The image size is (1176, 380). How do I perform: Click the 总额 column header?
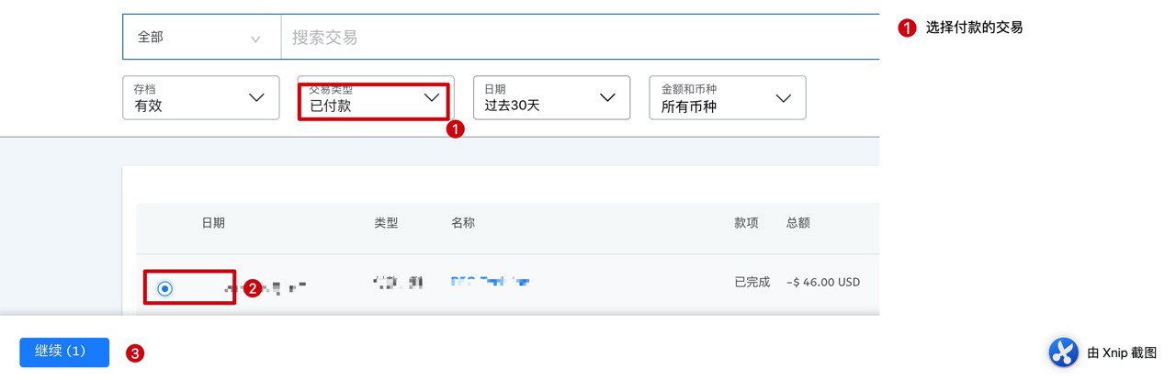click(797, 223)
